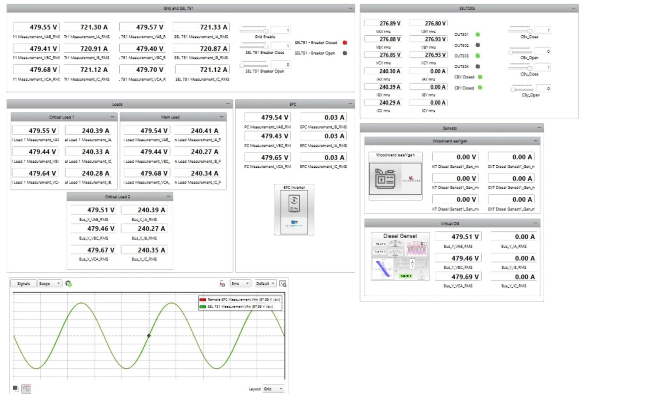Click the 479.69 V Bus_Y_VCA_RMS readout
This screenshot has height=394, width=665.
[458, 277]
